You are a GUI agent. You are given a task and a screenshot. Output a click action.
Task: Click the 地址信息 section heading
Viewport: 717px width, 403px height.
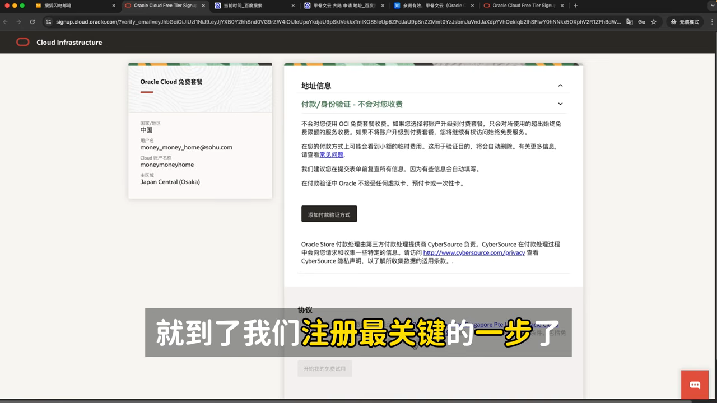click(316, 86)
